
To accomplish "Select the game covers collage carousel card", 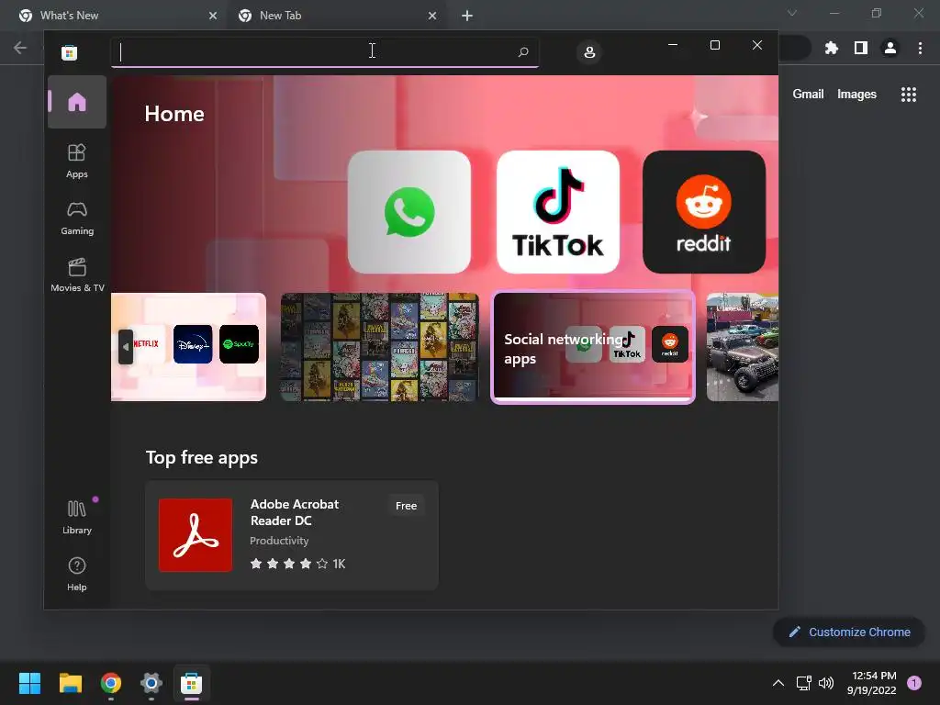I will point(379,346).
